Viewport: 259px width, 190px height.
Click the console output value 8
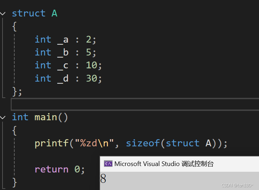pyautogui.click(x=103, y=179)
